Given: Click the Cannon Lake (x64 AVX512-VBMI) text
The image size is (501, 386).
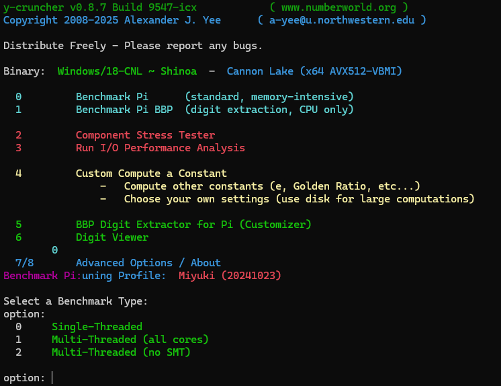Looking at the screenshot, I should coord(314,71).
